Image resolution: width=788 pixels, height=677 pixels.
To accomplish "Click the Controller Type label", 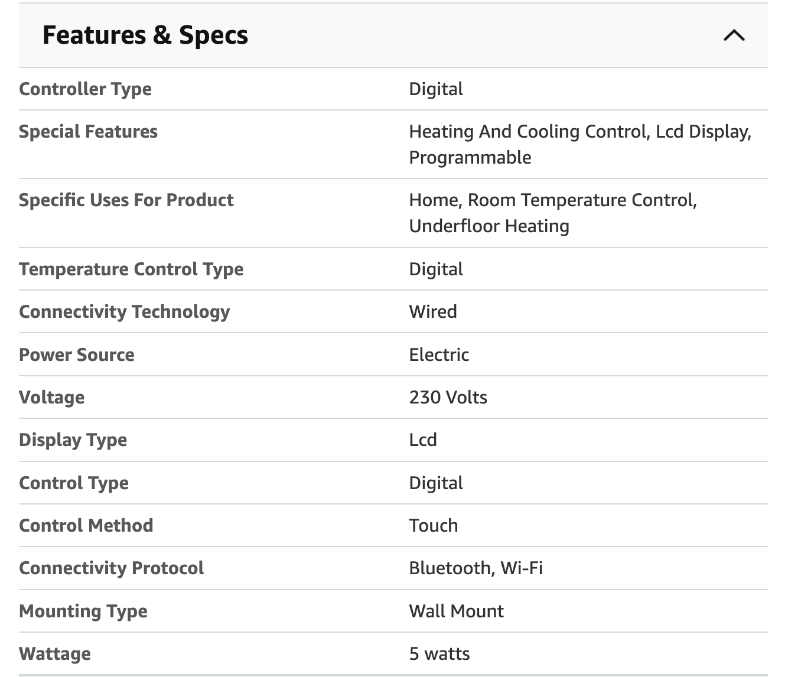I will click(x=85, y=89).
